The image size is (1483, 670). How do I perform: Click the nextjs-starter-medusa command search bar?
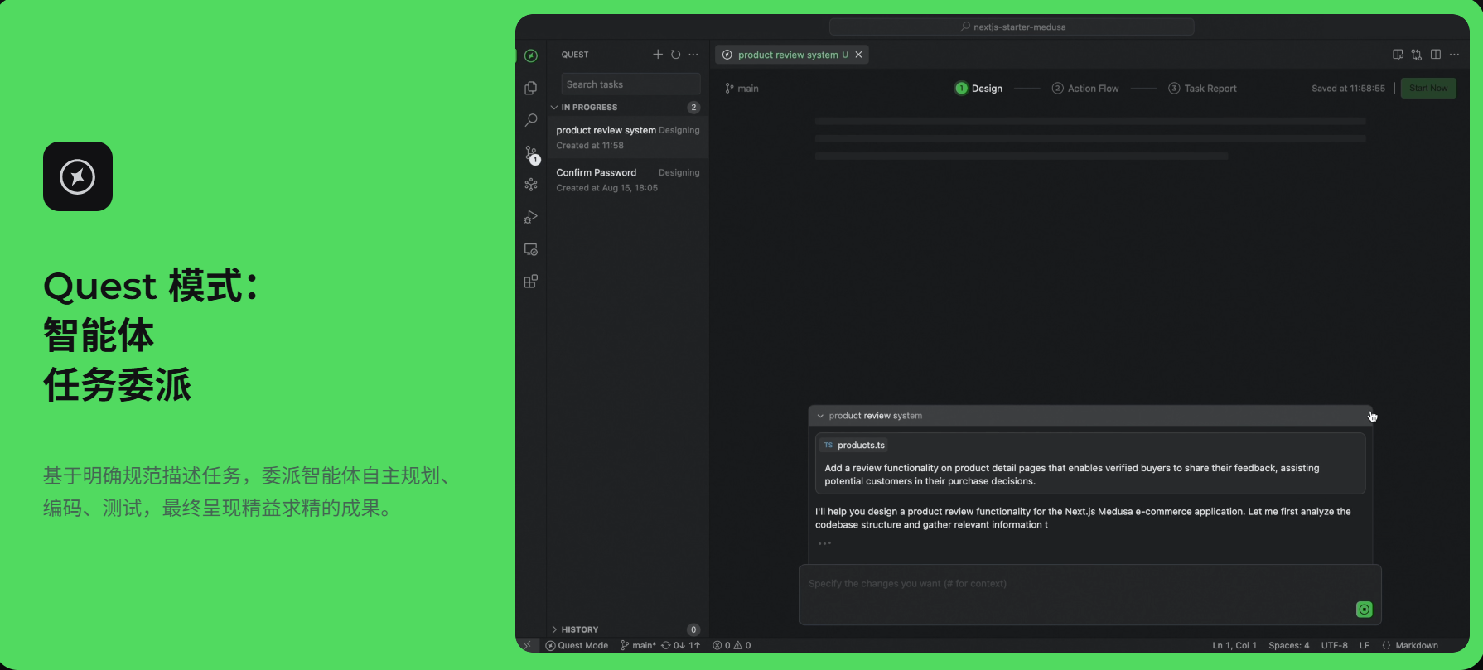(x=1012, y=27)
